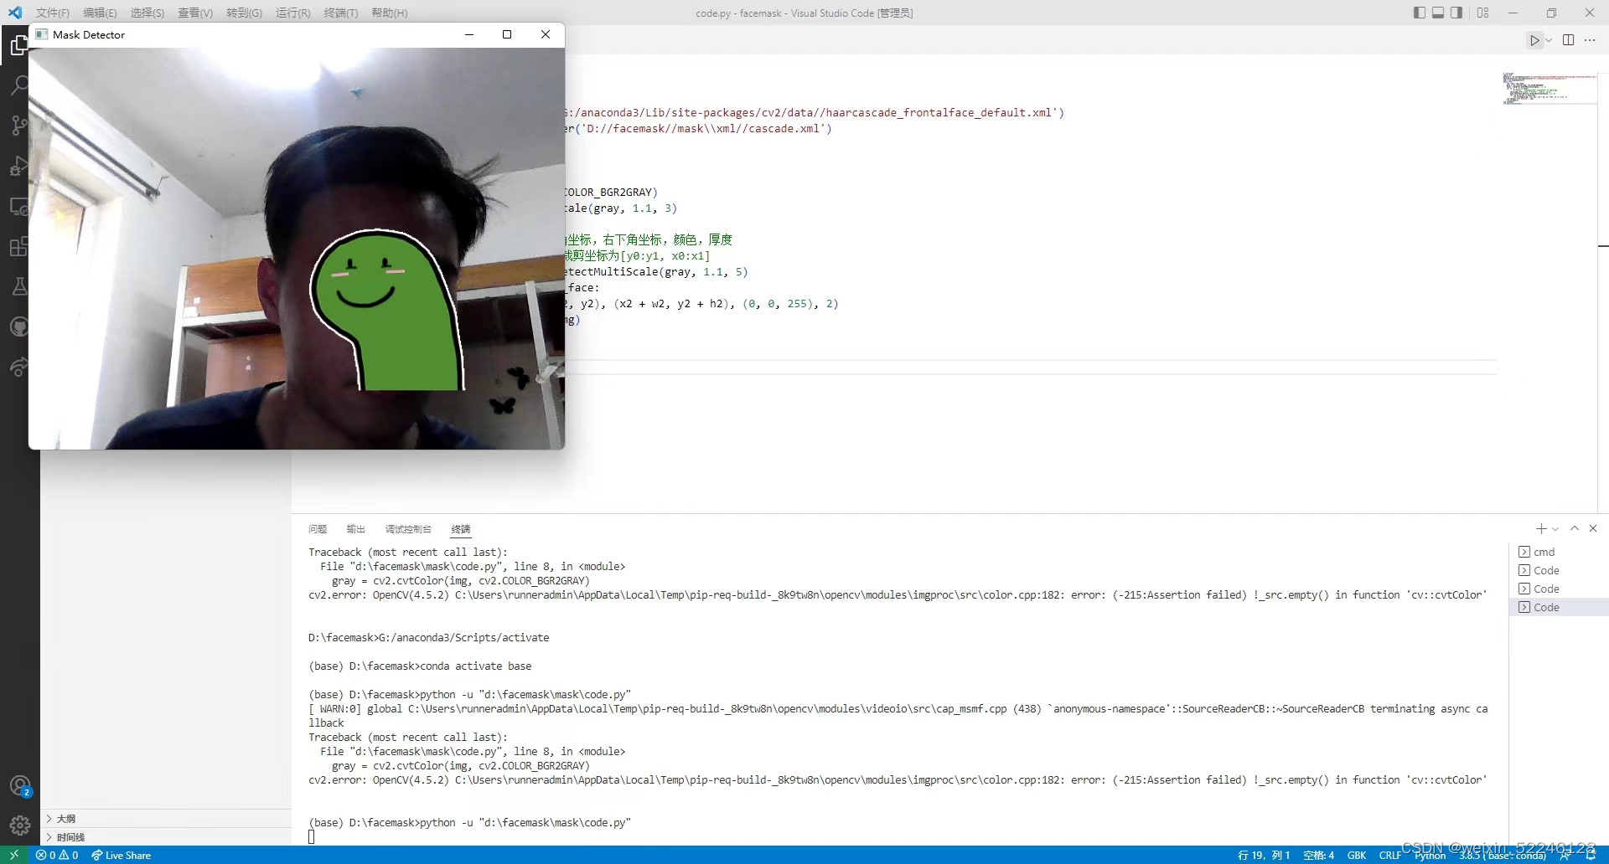The height and width of the screenshot is (864, 1609).
Task: Open the GitHub view in activity bar
Action: (x=19, y=327)
